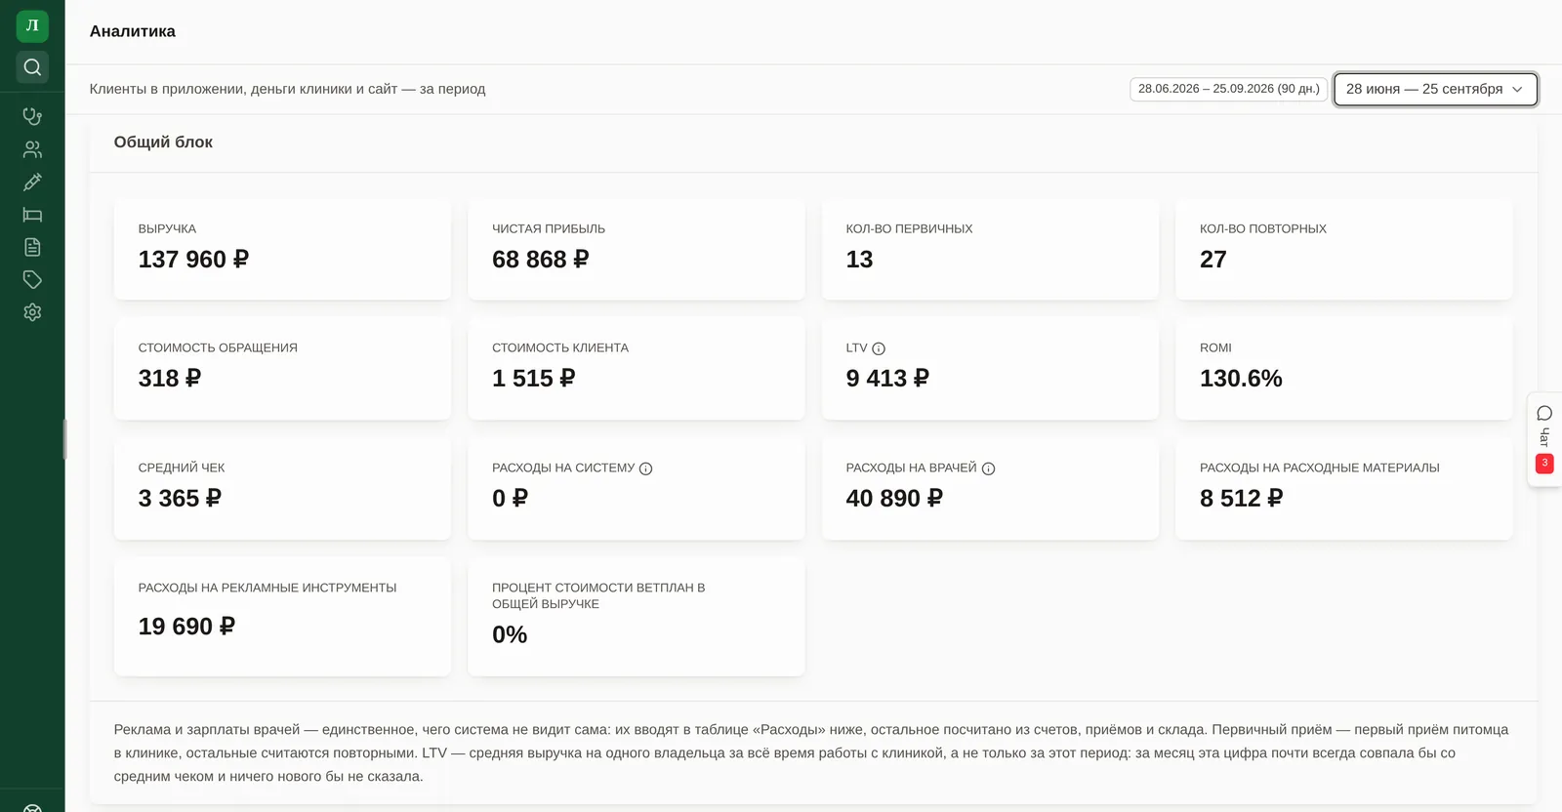This screenshot has height=812, width=1562.
Task: Click the Расходы на врачей value 40 890 ₽
Action: click(x=894, y=499)
